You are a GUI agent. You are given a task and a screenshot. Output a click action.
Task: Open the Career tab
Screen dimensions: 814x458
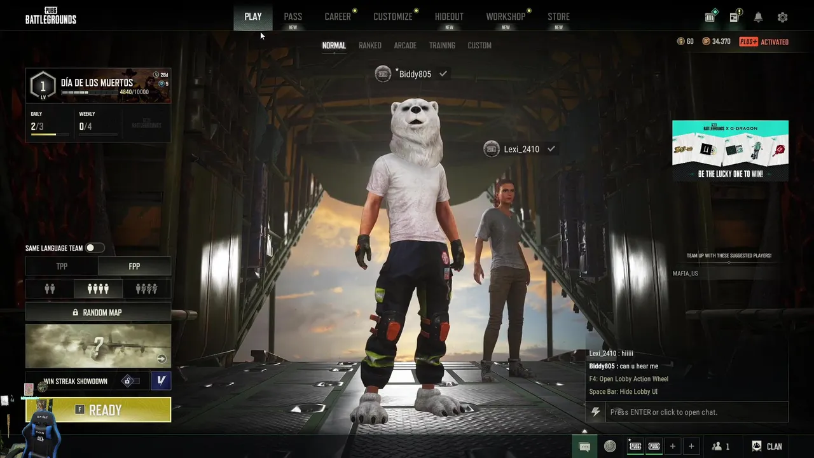click(338, 17)
